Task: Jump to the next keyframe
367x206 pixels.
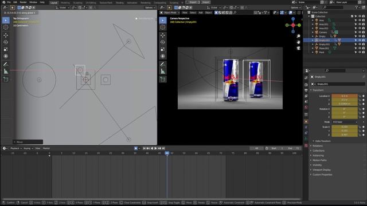Action: click(x=159, y=148)
